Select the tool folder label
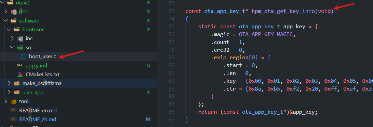Viewport: 373px width, 127px height. pos(24,101)
